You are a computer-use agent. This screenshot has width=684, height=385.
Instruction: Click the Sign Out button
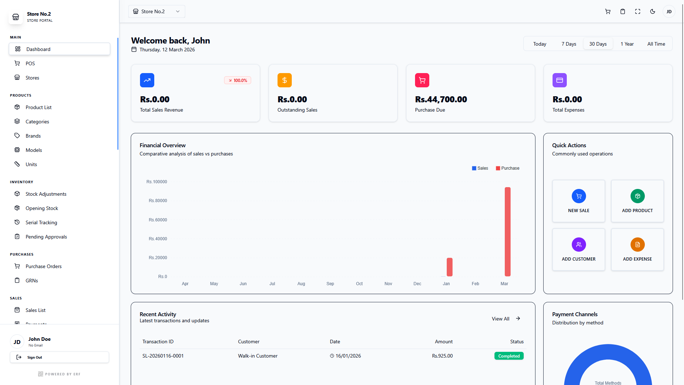tap(59, 357)
